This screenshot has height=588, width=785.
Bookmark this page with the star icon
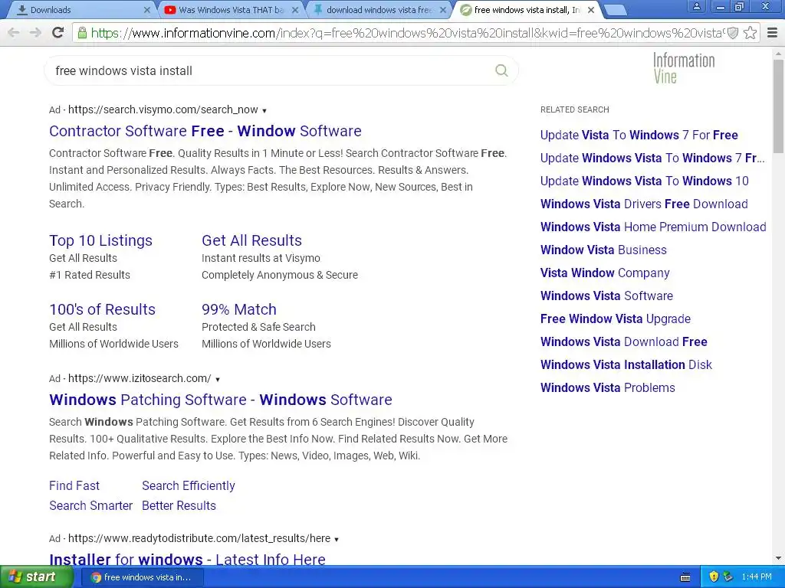[750, 33]
